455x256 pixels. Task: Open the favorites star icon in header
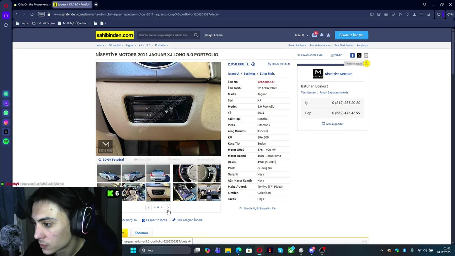click(x=328, y=35)
